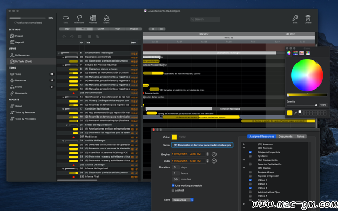Open the Tasks items list
The width and height of the screenshot is (338, 211).
click(x=16, y=74)
